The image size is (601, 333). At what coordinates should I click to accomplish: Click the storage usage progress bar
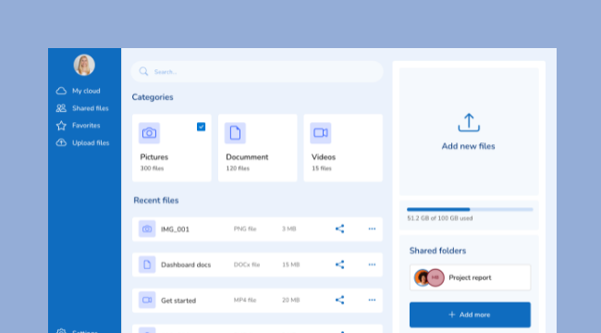[470, 209]
